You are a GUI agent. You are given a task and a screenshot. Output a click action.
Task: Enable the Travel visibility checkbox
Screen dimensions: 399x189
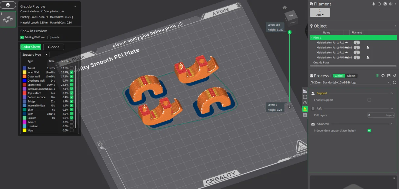pyautogui.click(x=72, y=68)
